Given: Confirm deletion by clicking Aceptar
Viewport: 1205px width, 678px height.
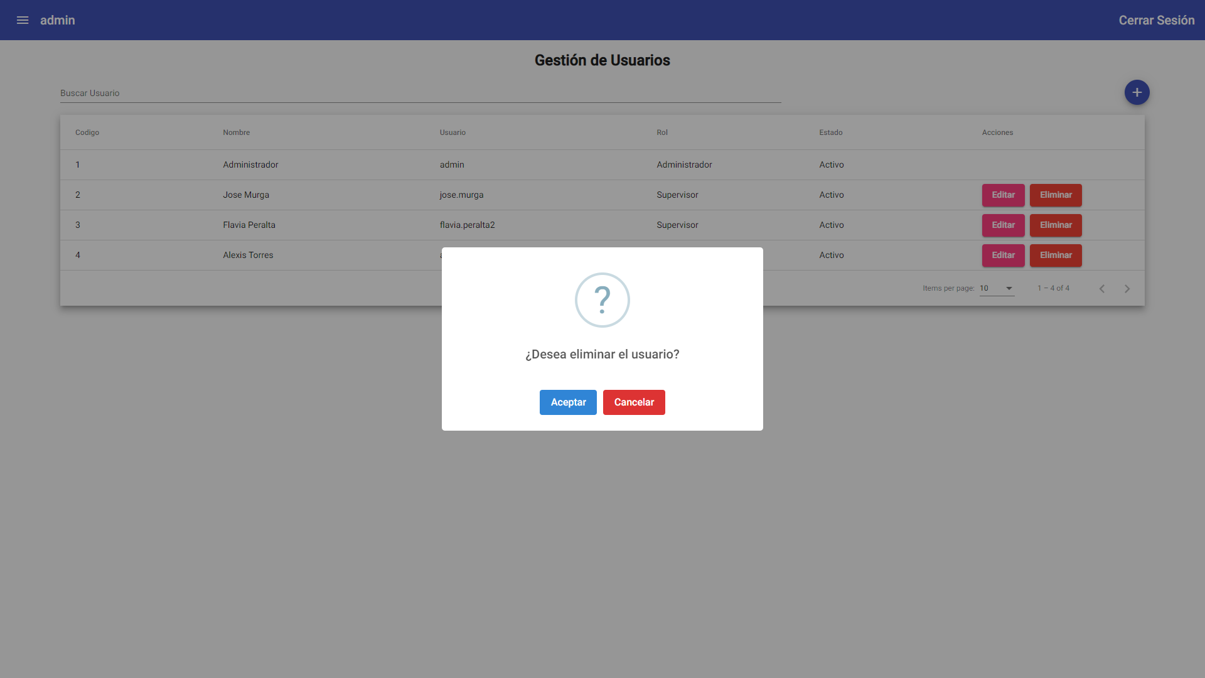Looking at the screenshot, I should pos(567,402).
